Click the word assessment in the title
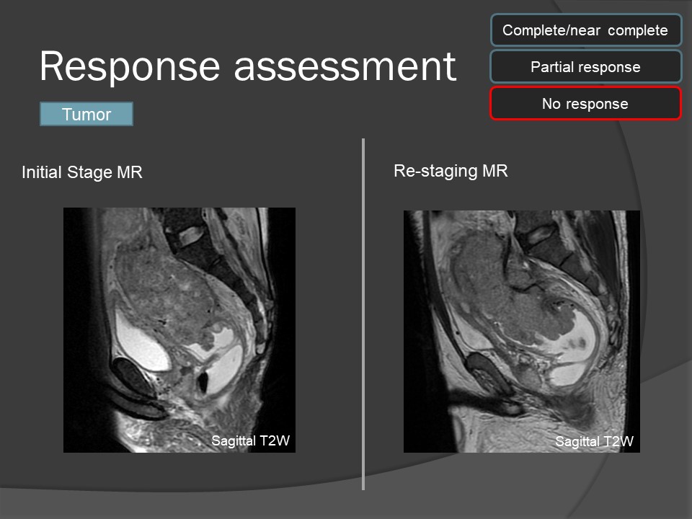The width and height of the screenshot is (692, 519). [345, 66]
